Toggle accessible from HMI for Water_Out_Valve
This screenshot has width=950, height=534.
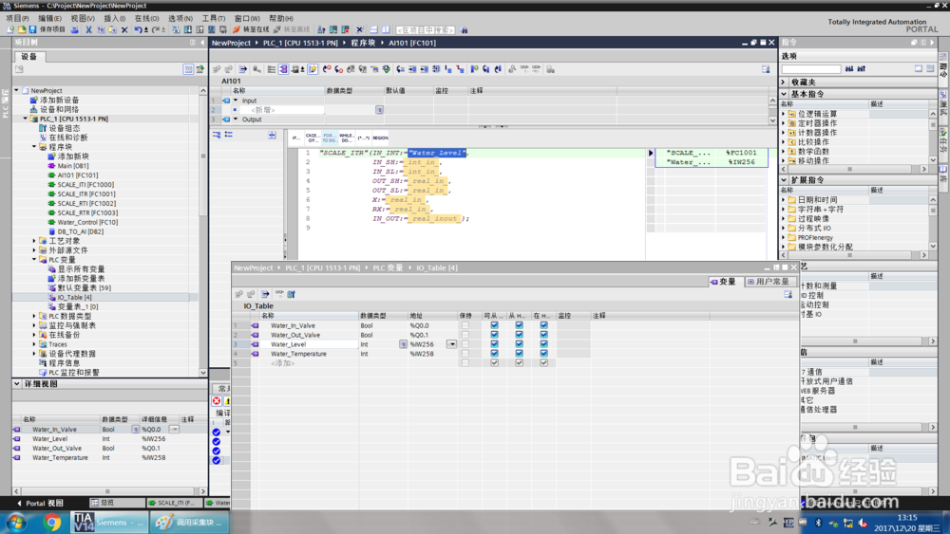(494, 335)
